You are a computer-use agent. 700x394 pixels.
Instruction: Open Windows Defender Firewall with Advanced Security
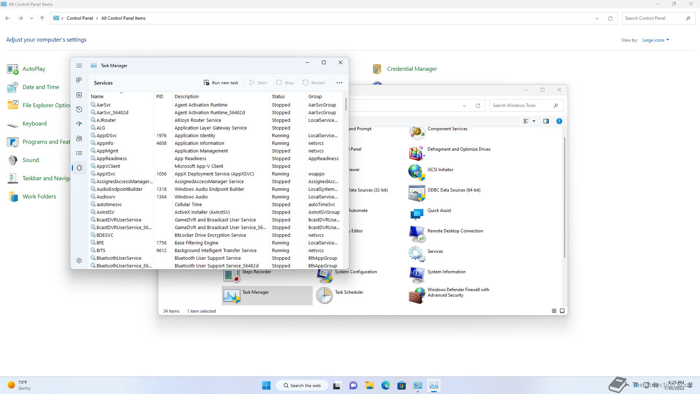[x=449, y=296]
